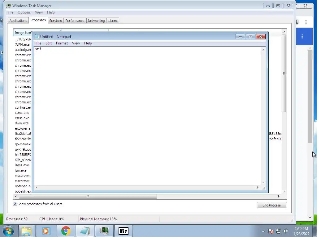The image size is (317, 237).
Task: Click the Physical Memory: 18% status entry
Action: (x=98, y=219)
